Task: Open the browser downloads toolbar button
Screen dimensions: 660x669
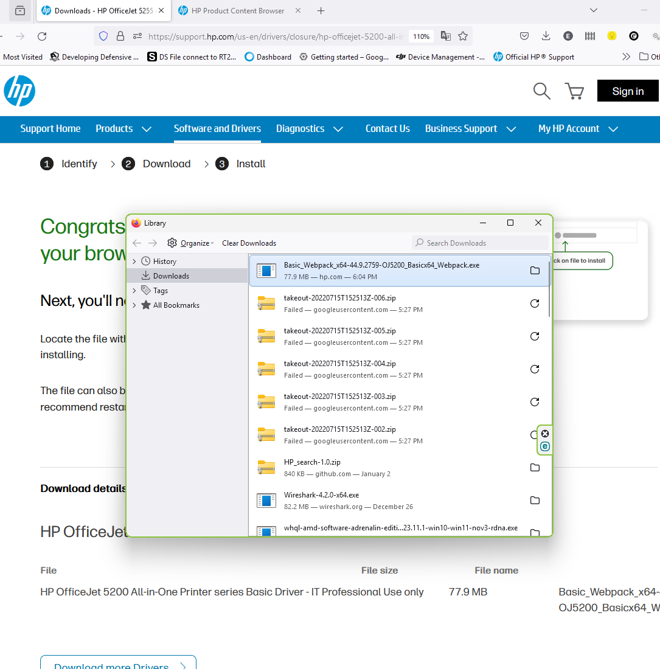Action: point(546,36)
